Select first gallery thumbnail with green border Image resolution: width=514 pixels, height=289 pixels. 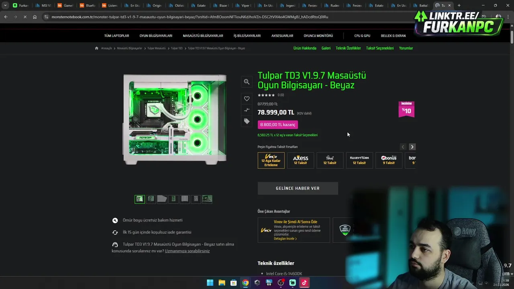pos(139,199)
